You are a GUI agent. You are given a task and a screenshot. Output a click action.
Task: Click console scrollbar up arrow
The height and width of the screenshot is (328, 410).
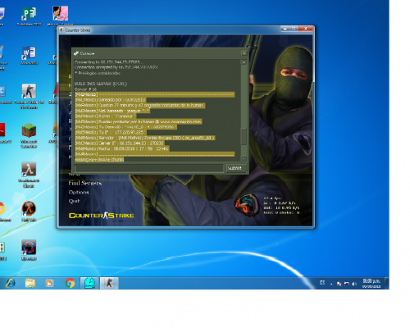244,62
